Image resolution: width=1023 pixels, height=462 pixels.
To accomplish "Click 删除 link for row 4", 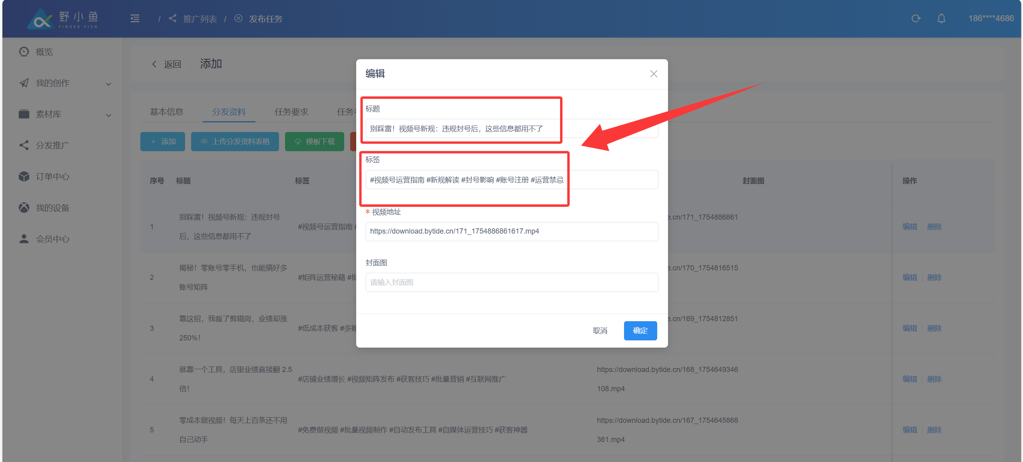I will (934, 379).
